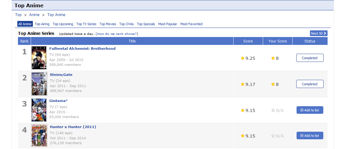Switch to the Top Airing tab
Viewport: 344px width, 149px height.
[x=42, y=24]
